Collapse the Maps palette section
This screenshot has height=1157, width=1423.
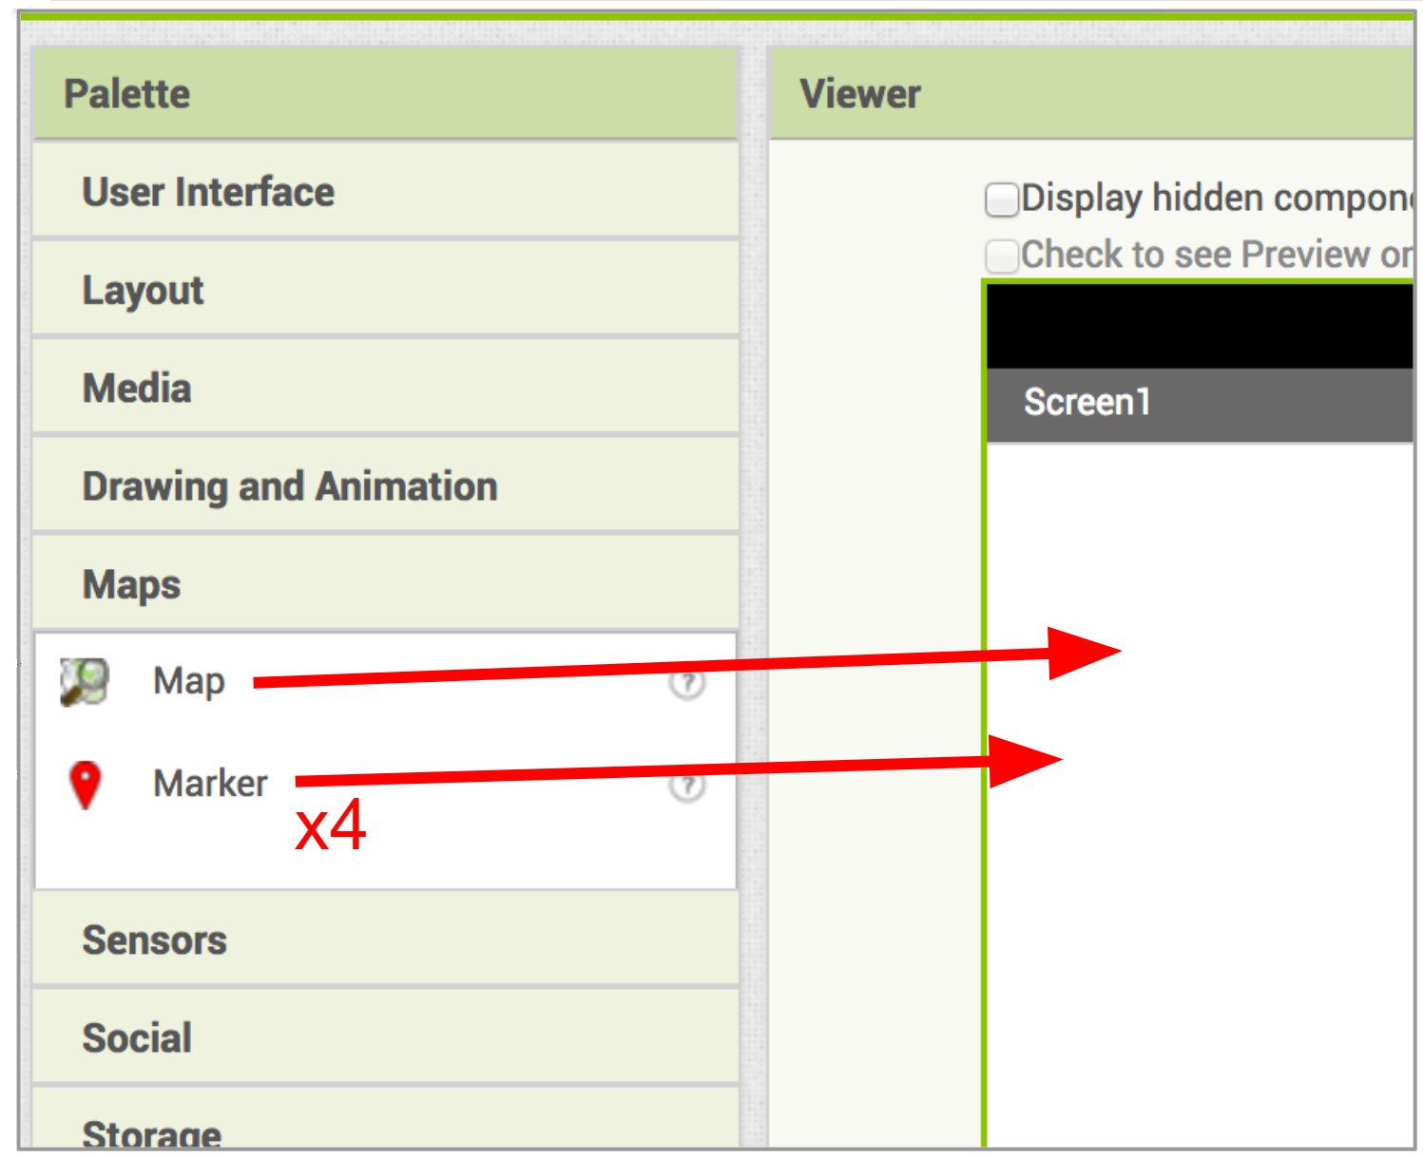point(386,583)
